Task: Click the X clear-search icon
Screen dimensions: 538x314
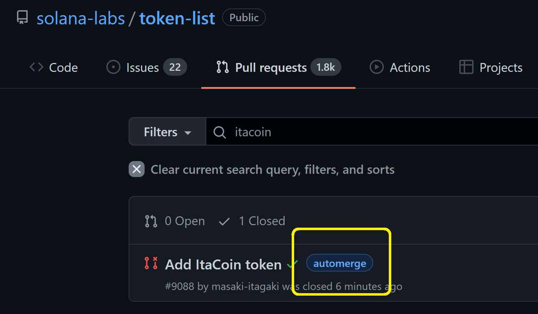Action: point(137,169)
